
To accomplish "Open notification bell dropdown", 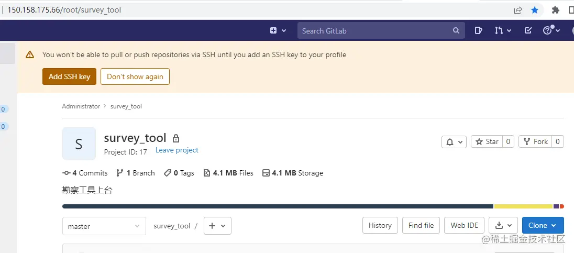I will click(454, 141).
